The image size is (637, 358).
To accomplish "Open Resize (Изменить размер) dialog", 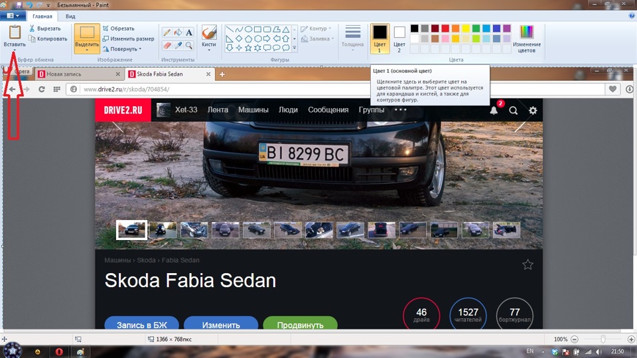I will click(x=128, y=38).
